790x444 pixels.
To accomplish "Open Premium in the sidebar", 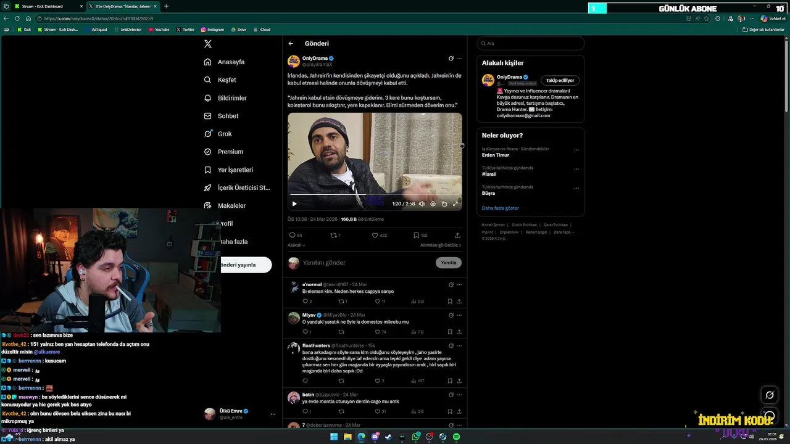I will coord(223,152).
